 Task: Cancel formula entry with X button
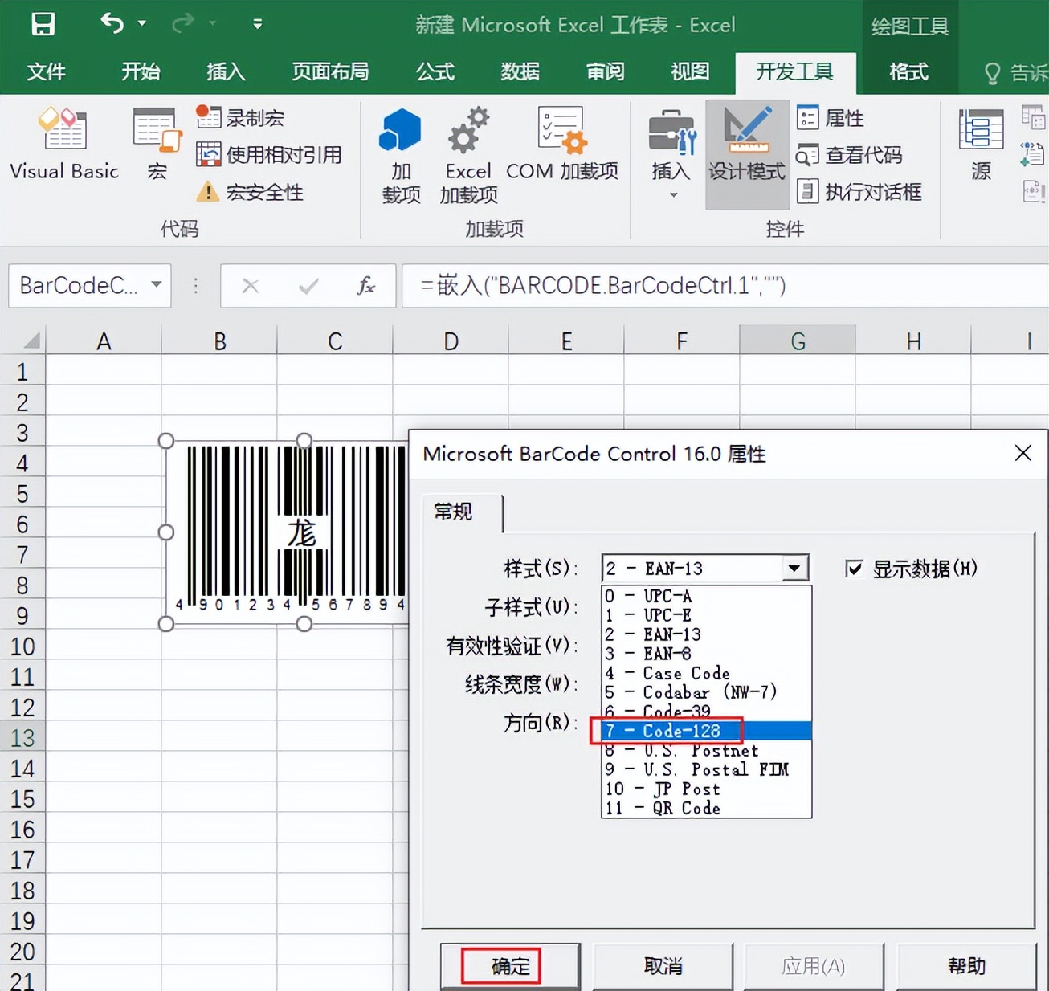251,285
